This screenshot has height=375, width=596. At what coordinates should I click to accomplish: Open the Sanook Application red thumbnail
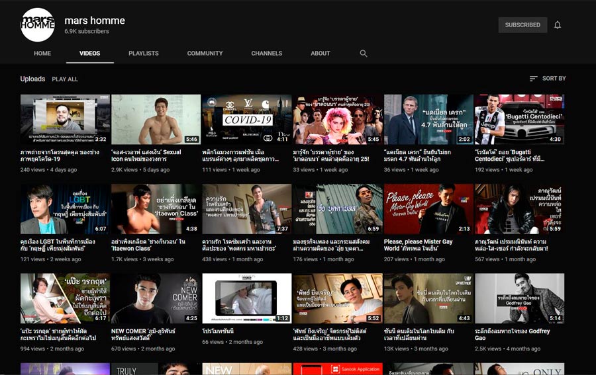point(338,369)
